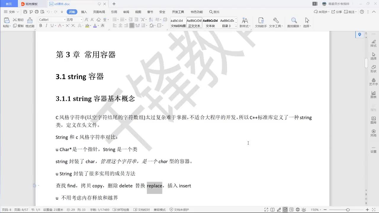Apply superscript formatting

[x=68, y=26]
